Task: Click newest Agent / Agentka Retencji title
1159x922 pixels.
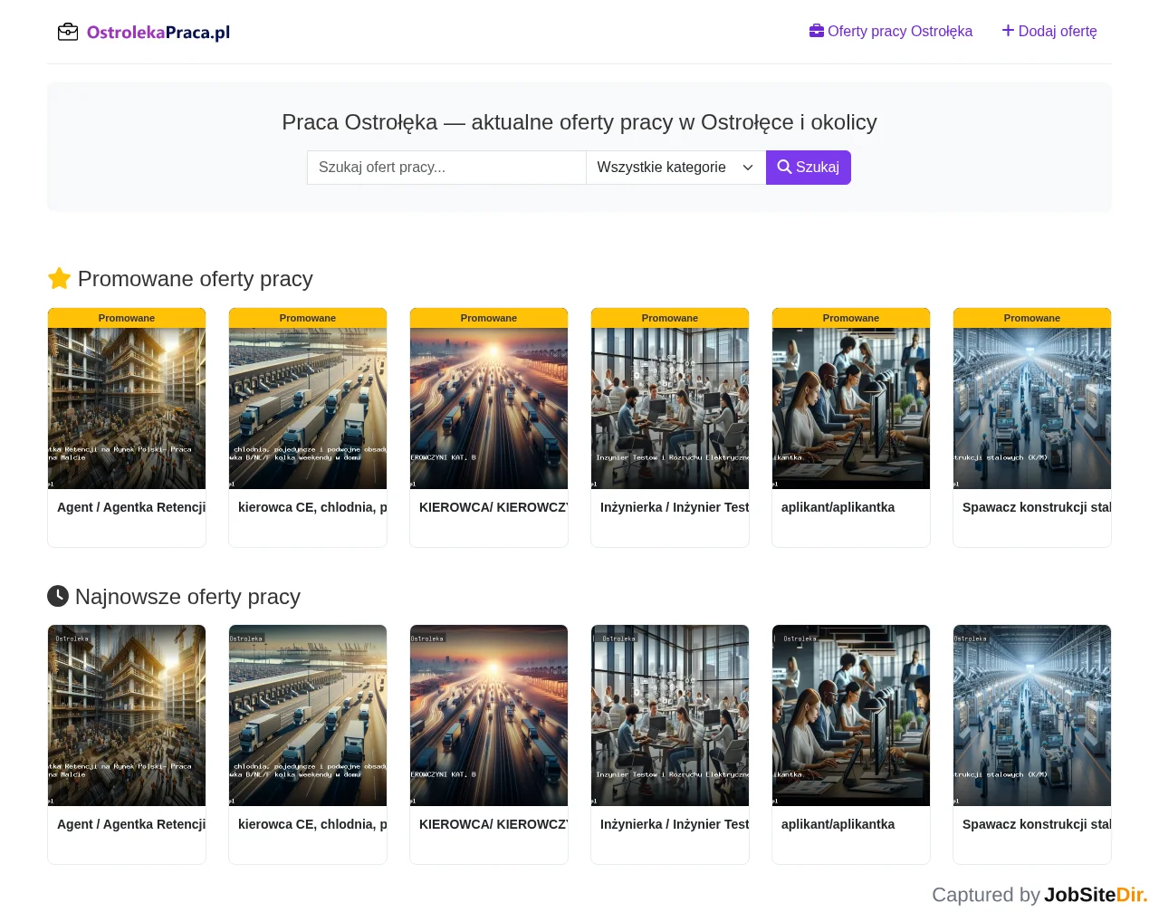Action: click(x=131, y=824)
